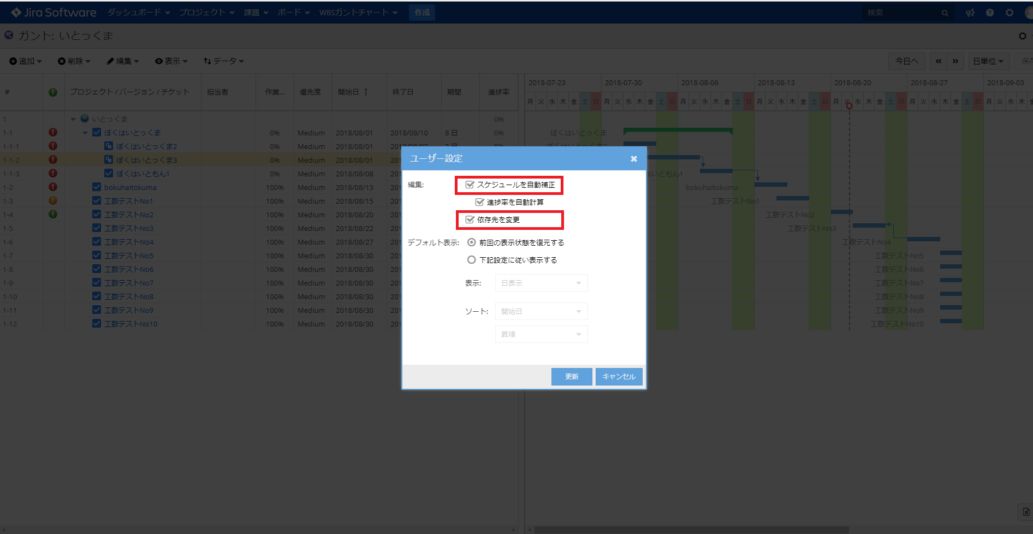Click document icon at bottom right corner
The height and width of the screenshot is (534, 1033).
(x=1026, y=512)
